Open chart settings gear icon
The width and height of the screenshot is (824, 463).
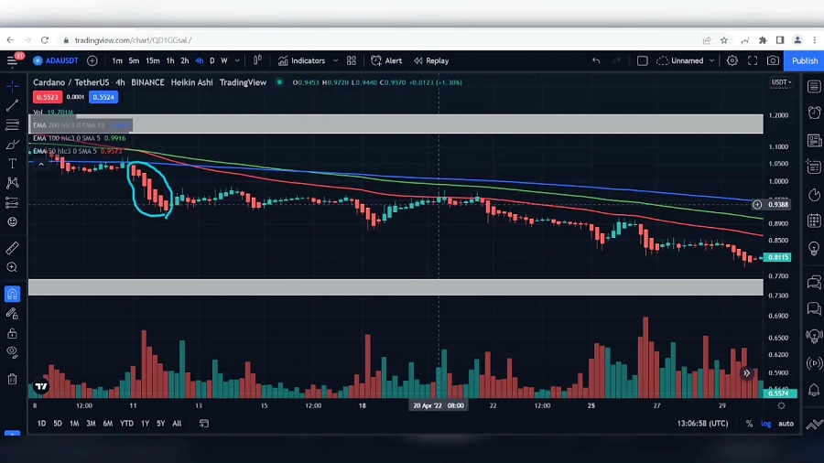tap(732, 61)
